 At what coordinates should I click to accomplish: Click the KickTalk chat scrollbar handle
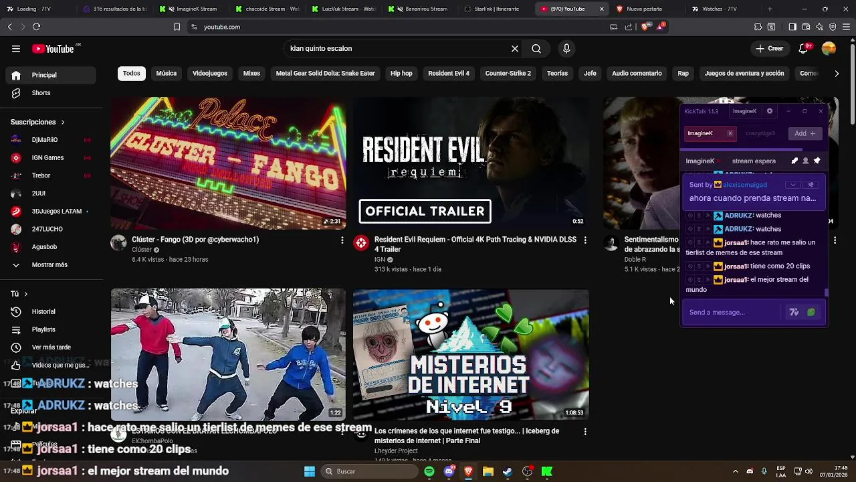pos(827,293)
